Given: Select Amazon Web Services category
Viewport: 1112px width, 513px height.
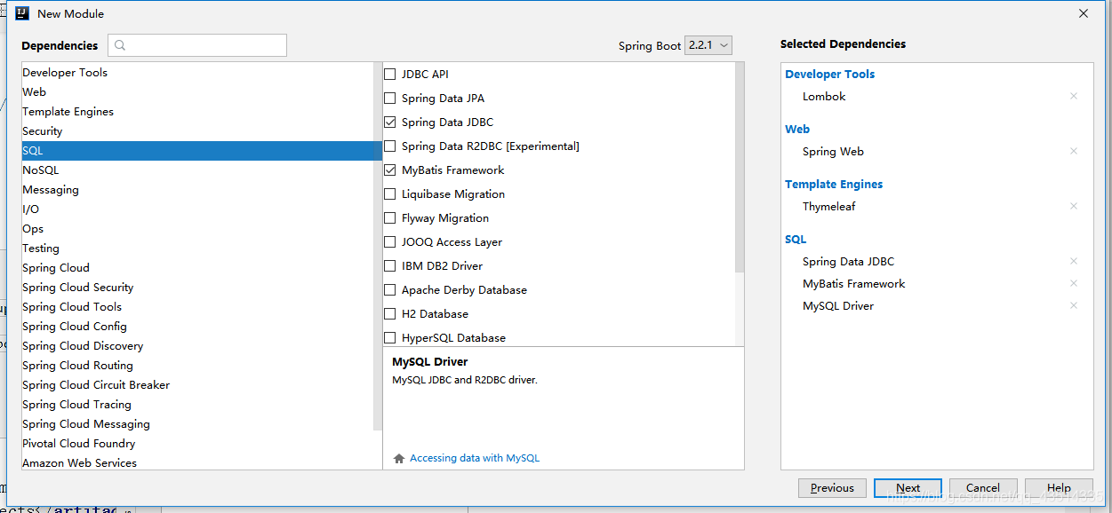Looking at the screenshot, I should tap(197, 462).
